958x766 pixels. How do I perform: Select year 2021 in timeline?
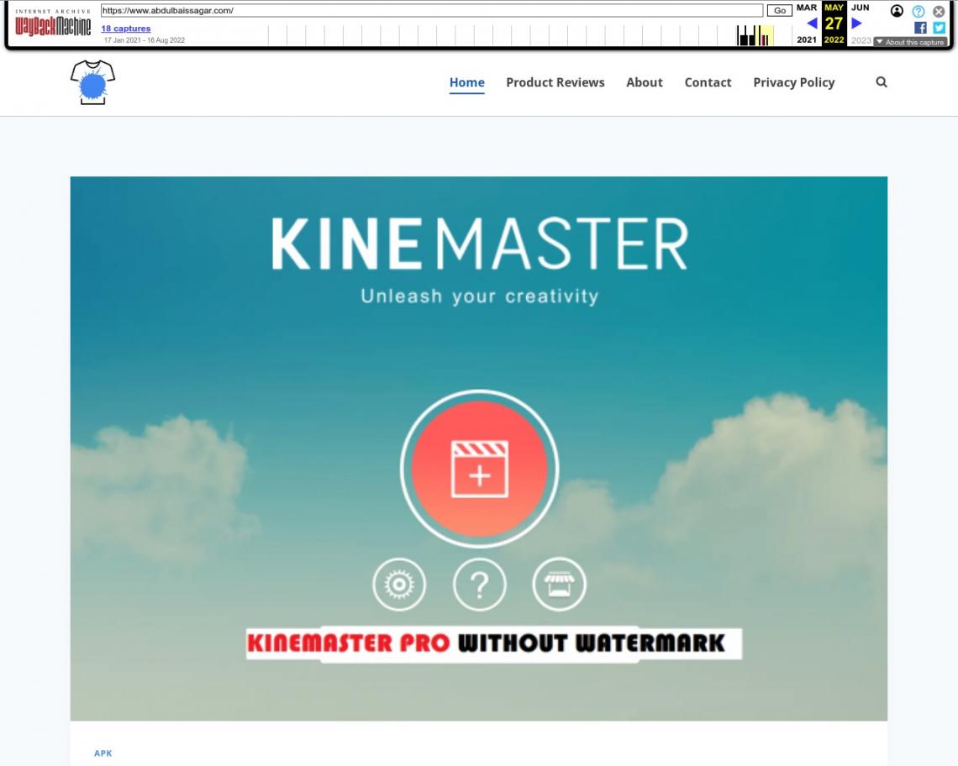coord(807,39)
